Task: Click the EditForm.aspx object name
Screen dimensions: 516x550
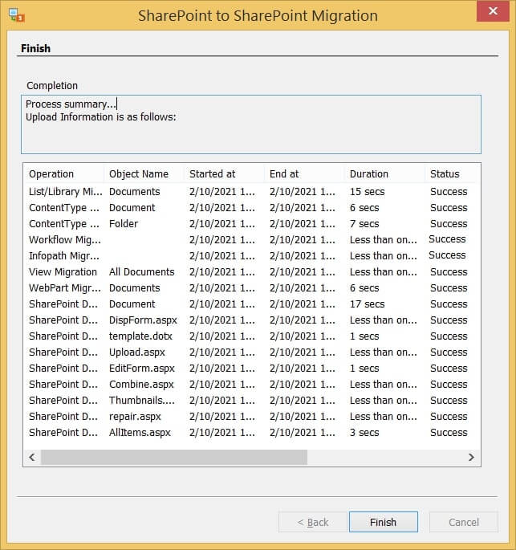Action: click(x=142, y=369)
